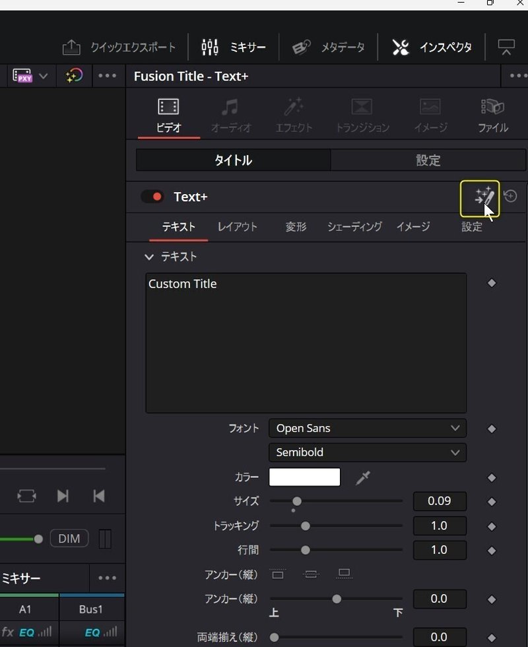528x647 pixels.
Task: Toggle the Inspector (インスペクタ) panel
Action: (x=432, y=48)
